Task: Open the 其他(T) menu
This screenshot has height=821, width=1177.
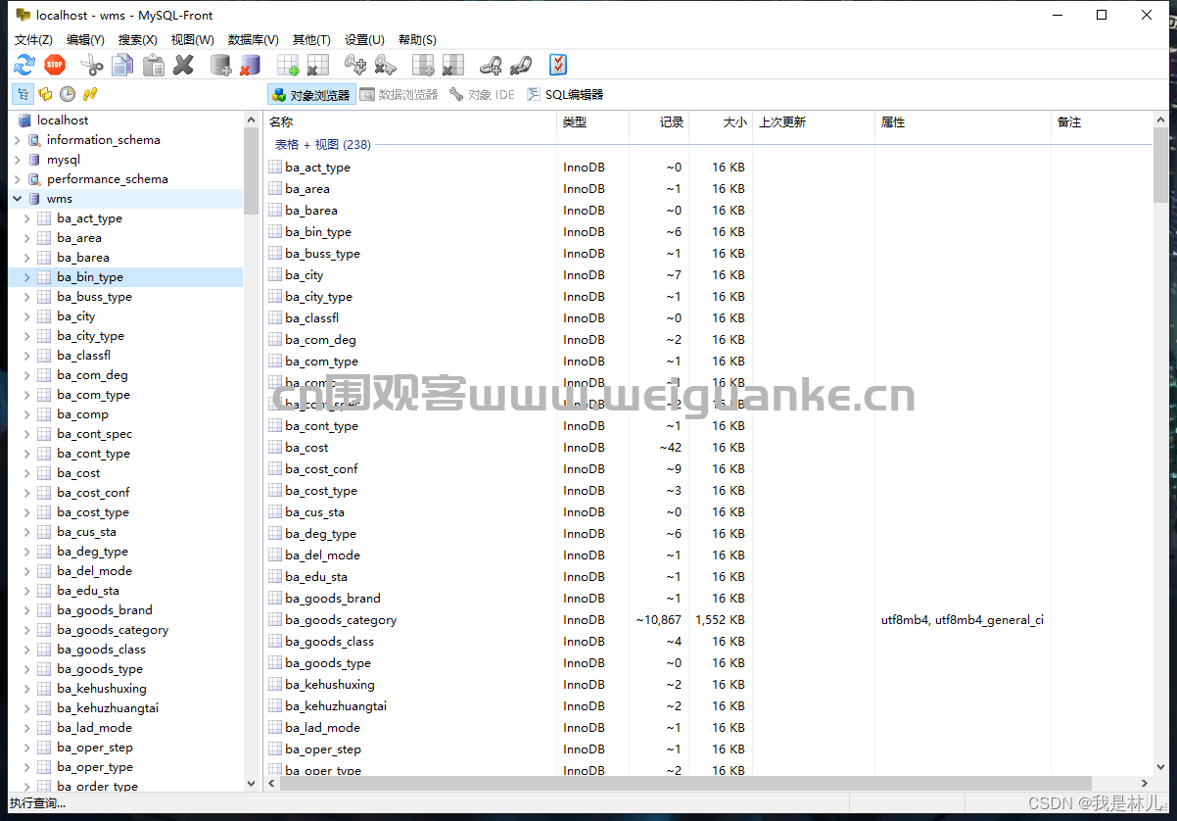Action: click(311, 40)
